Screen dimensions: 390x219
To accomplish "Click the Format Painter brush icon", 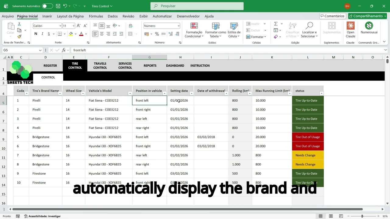I will 19,36.
